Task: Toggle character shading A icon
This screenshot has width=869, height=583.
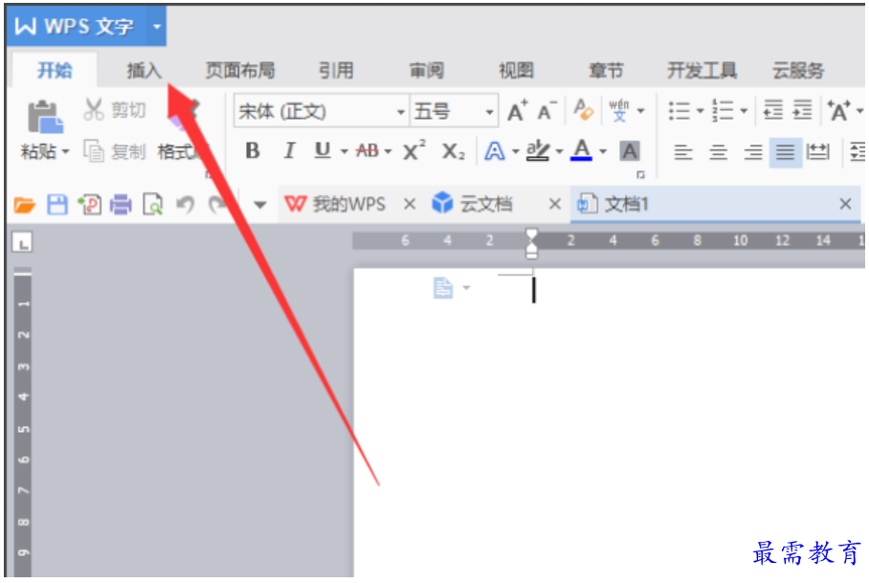Action: tap(630, 150)
